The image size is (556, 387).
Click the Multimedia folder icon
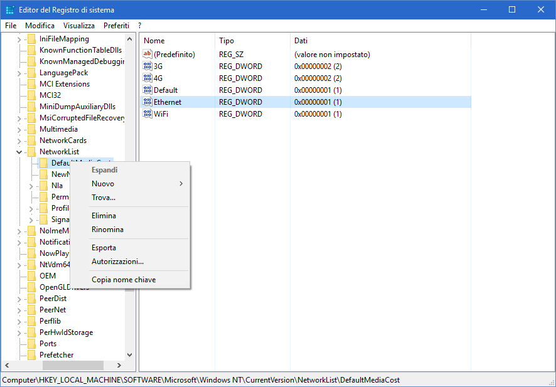tap(31, 129)
